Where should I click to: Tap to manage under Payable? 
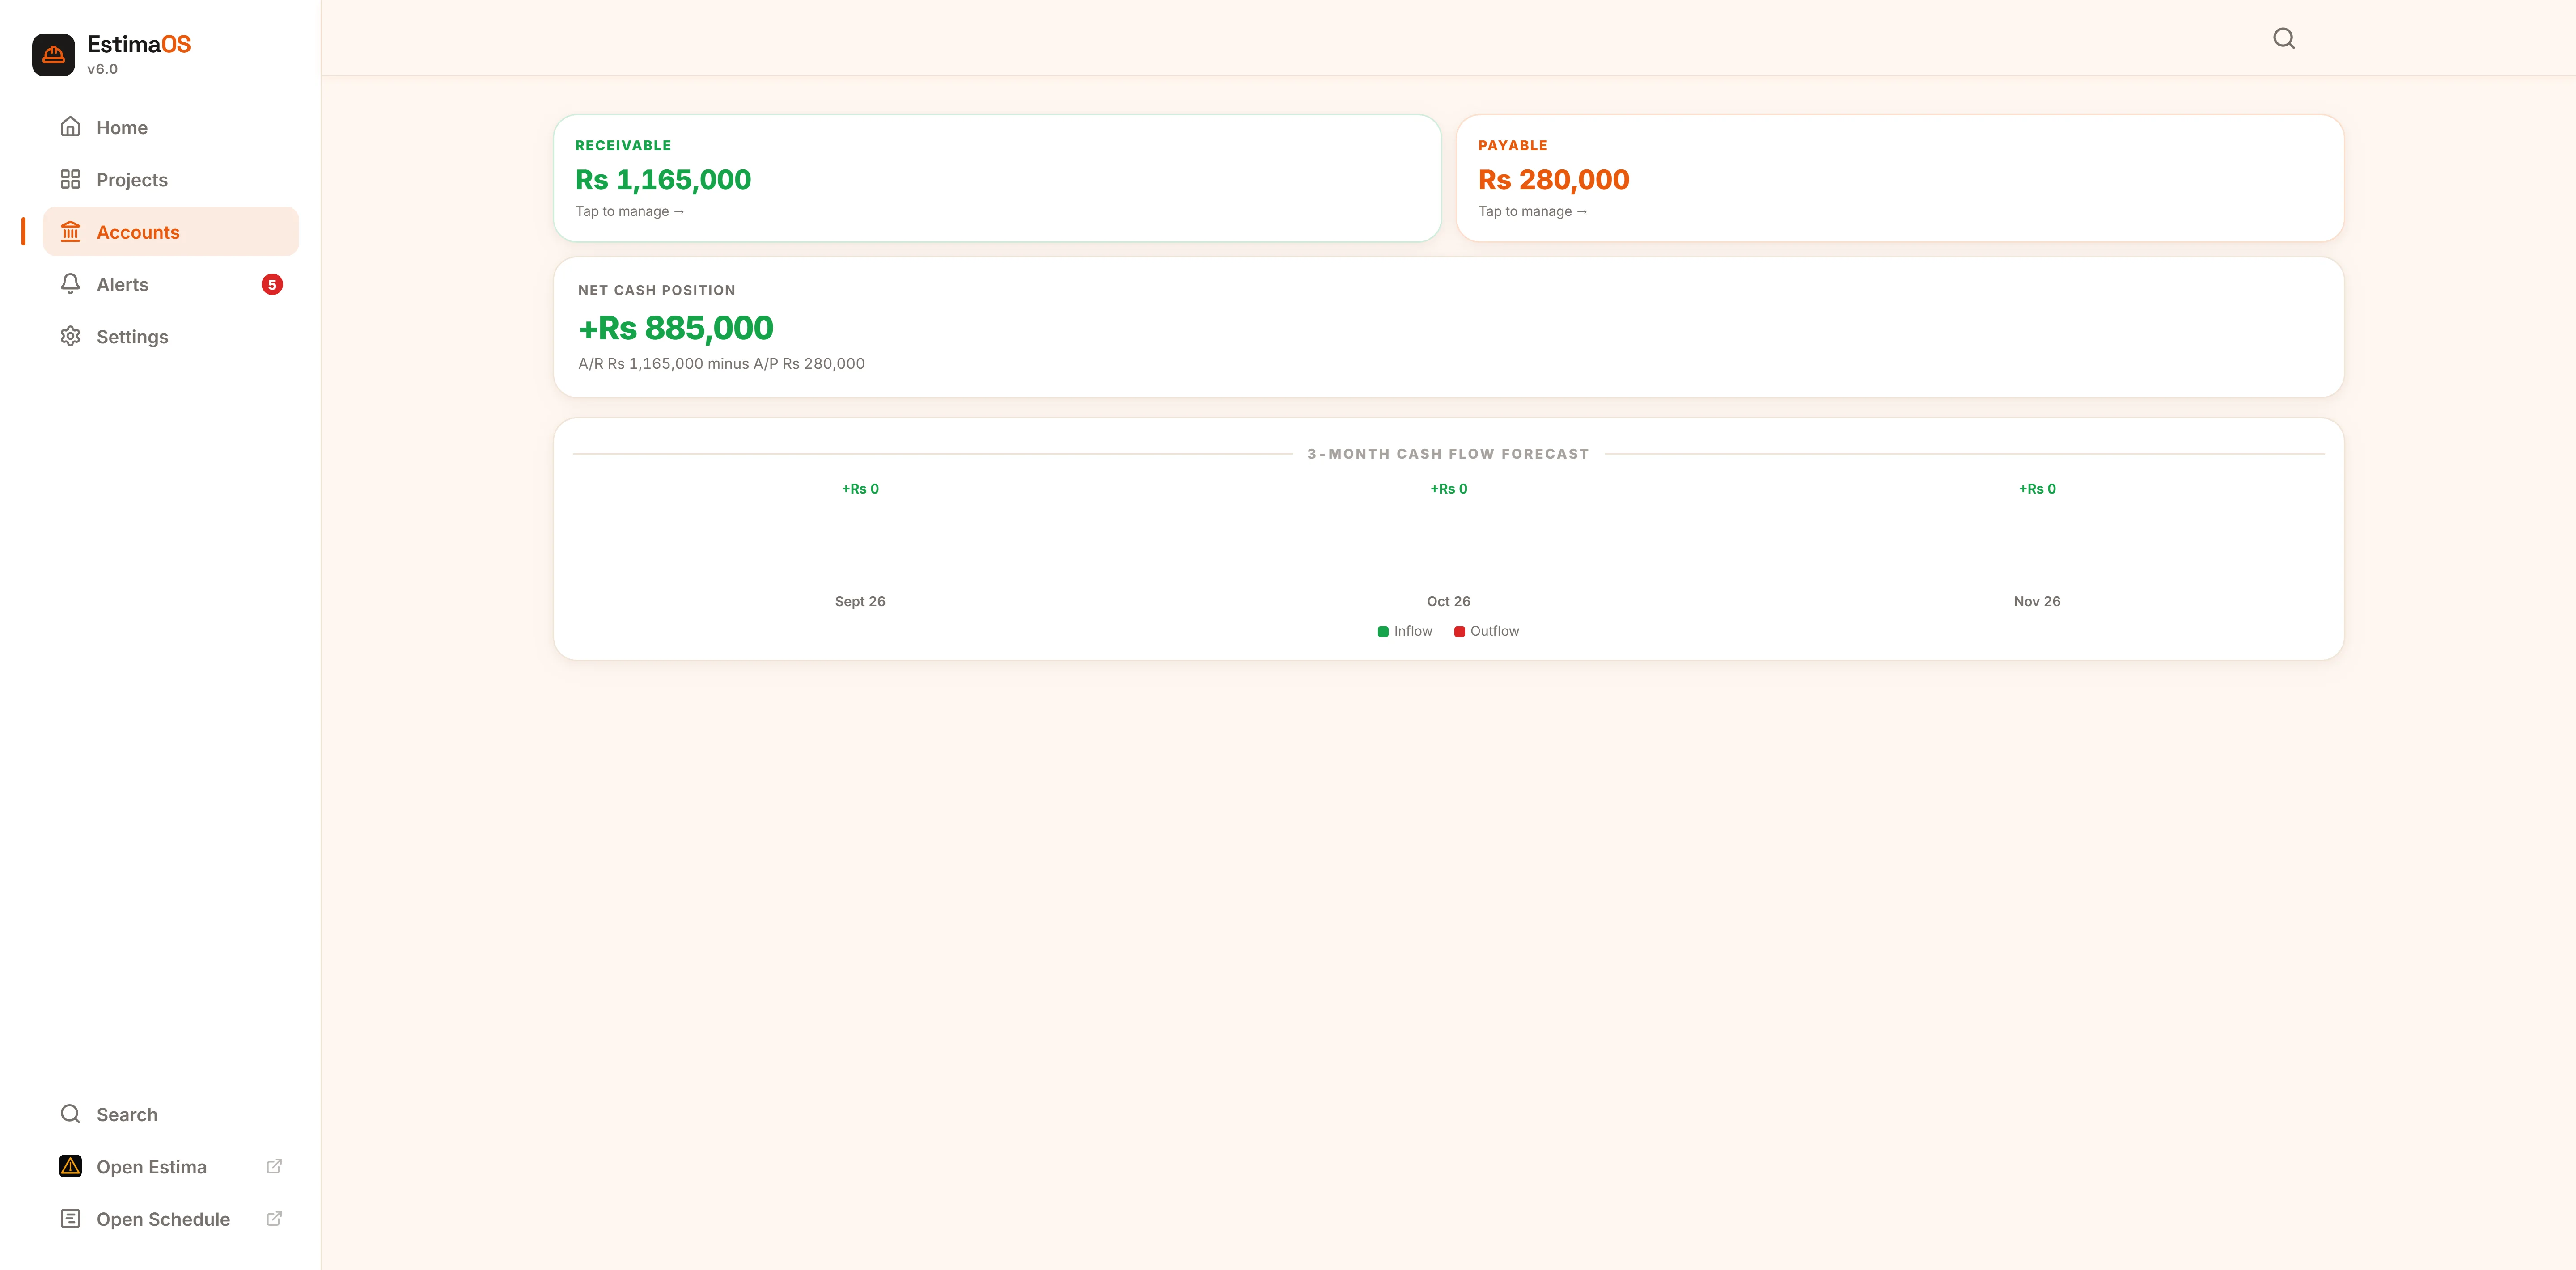coord(1533,212)
